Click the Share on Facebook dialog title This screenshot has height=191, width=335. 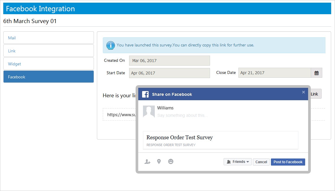point(172,94)
